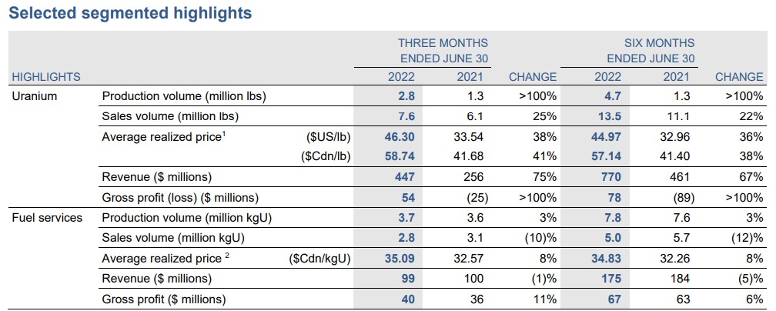The image size is (776, 311).
Task: Click the "Selected segmented highlights" heading
Action: 130,13
